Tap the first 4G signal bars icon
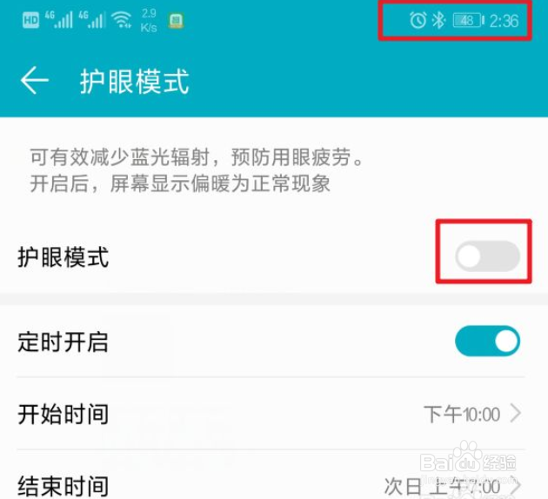The width and height of the screenshot is (548, 499). 59,19
